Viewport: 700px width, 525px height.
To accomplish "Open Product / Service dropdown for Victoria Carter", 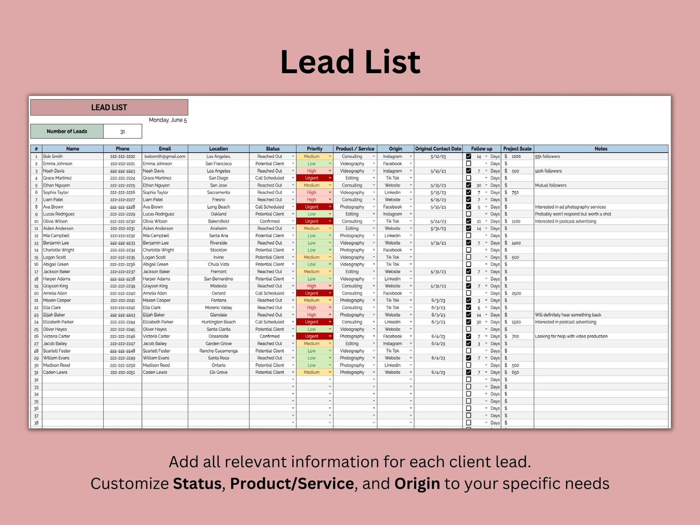I will (373, 337).
